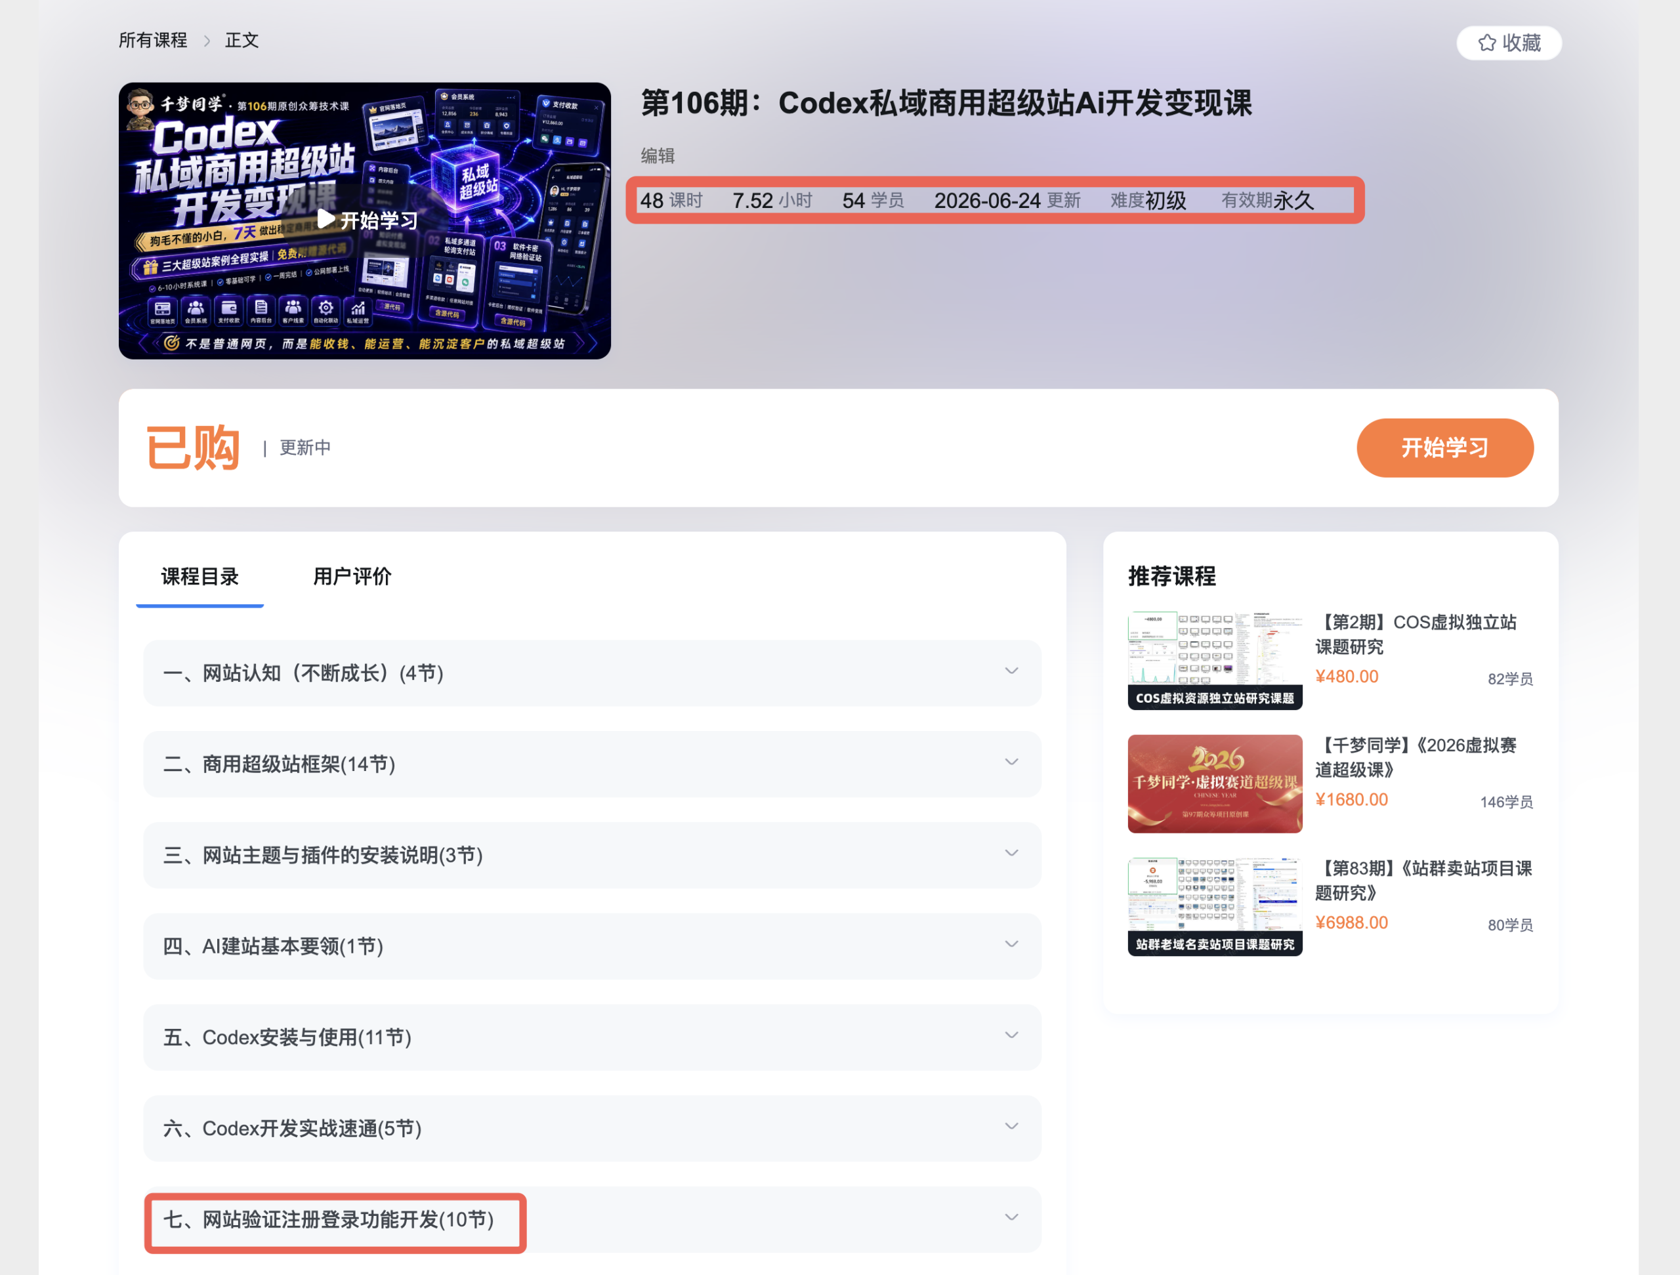Click the 正文 breadcrumb text
The width and height of the screenshot is (1680, 1275).
[x=241, y=40]
